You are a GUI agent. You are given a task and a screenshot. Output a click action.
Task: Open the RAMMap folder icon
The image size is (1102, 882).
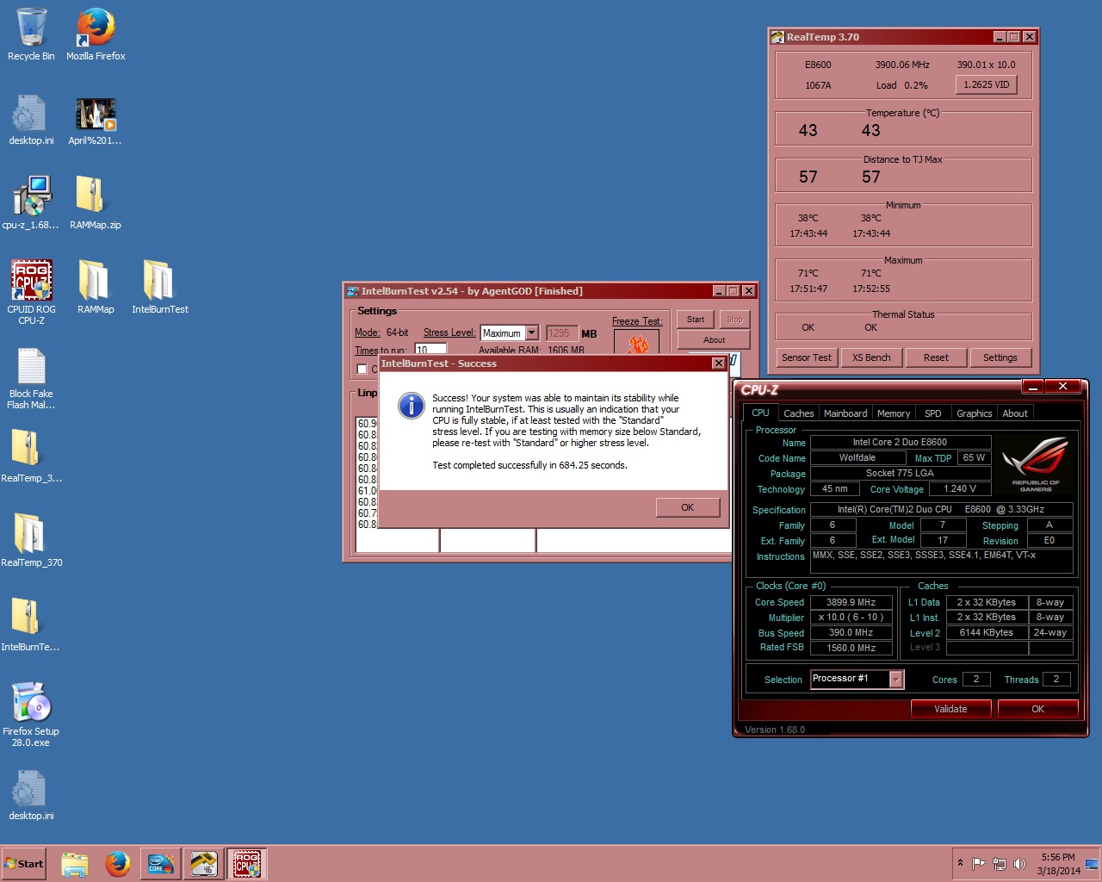[x=96, y=288]
